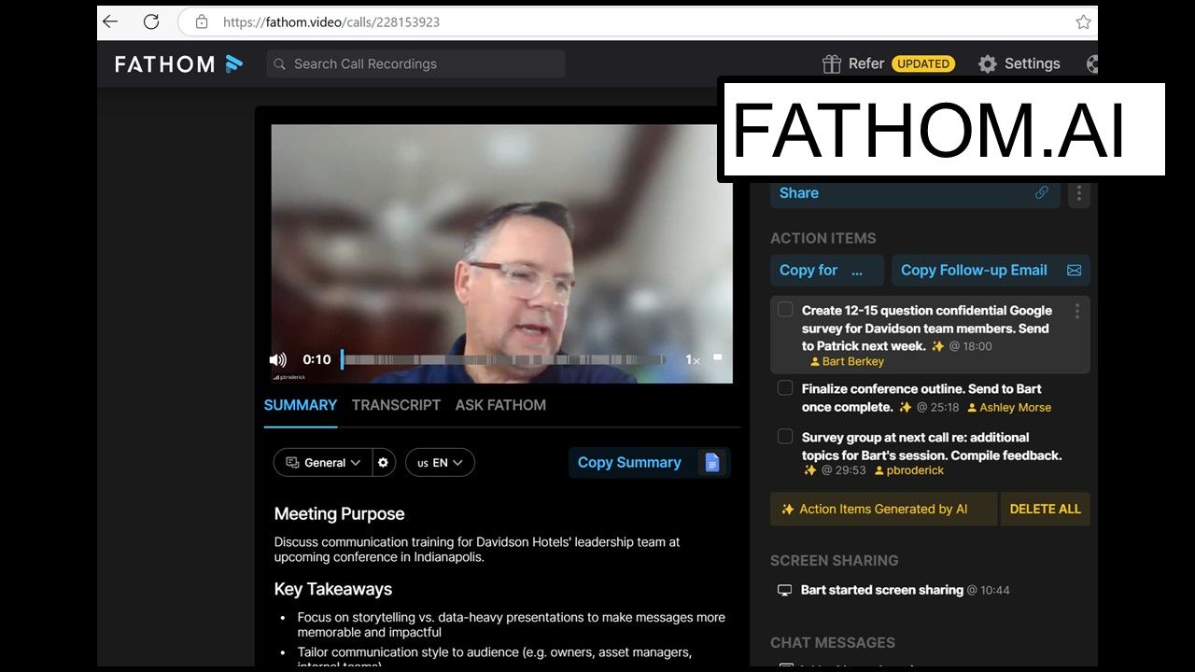Click assignee Ashley Morse
Image resolution: width=1195 pixels, height=672 pixels.
pos(1008,407)
